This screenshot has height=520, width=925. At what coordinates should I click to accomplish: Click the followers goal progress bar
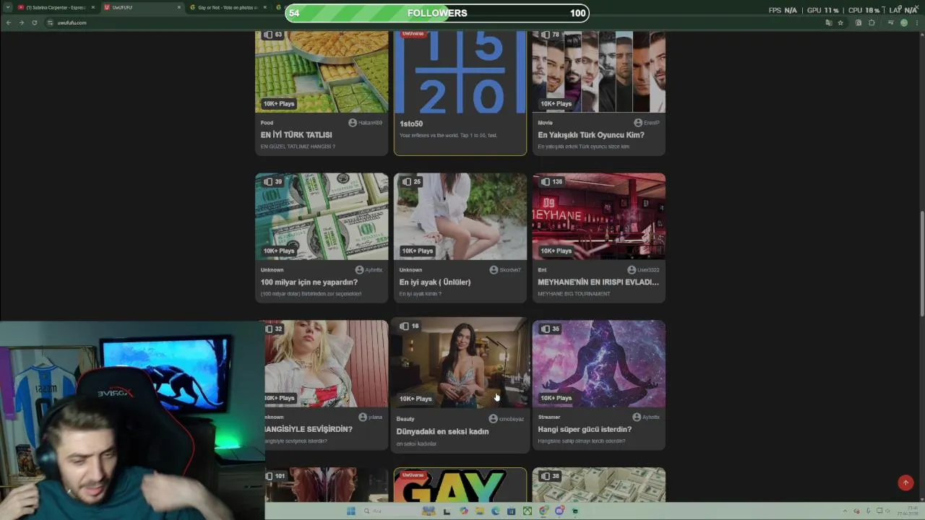point(437,13)
